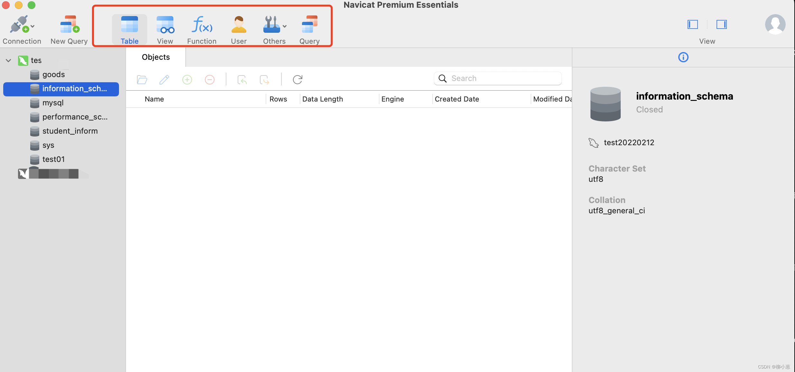The width and height of the screenshot is (795, 372).
Task: Expand the tes connection tree
Action: click(x=9, y=60)
